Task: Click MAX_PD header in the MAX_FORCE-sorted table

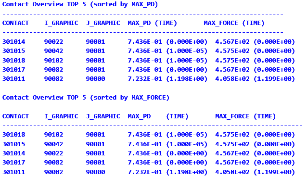Action: coord(139,116)
